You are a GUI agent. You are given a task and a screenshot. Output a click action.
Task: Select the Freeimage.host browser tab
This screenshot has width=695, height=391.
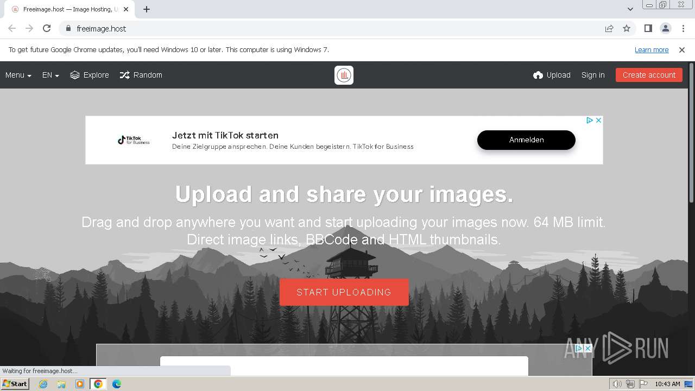(x=69, y=9)
